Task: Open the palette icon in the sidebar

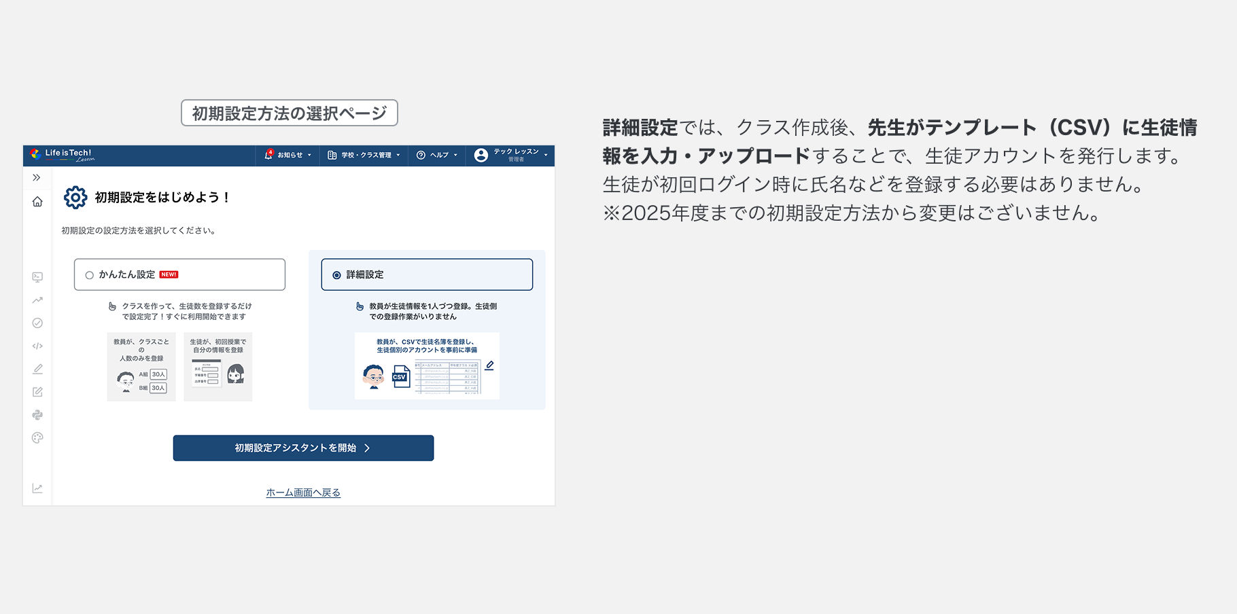Action: click(37, 438)
